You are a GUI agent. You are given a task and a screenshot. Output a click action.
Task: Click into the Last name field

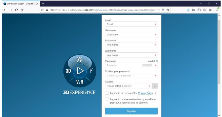[131, 55]
